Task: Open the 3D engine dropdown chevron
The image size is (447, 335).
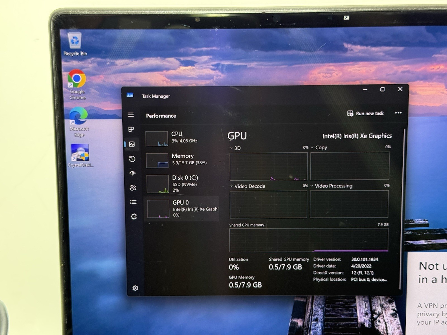Action: [231, 148]
